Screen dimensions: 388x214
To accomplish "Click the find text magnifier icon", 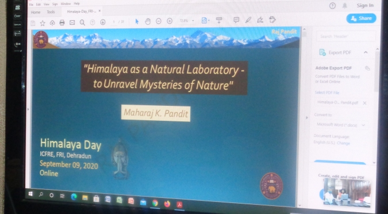I will click(82, 22).
